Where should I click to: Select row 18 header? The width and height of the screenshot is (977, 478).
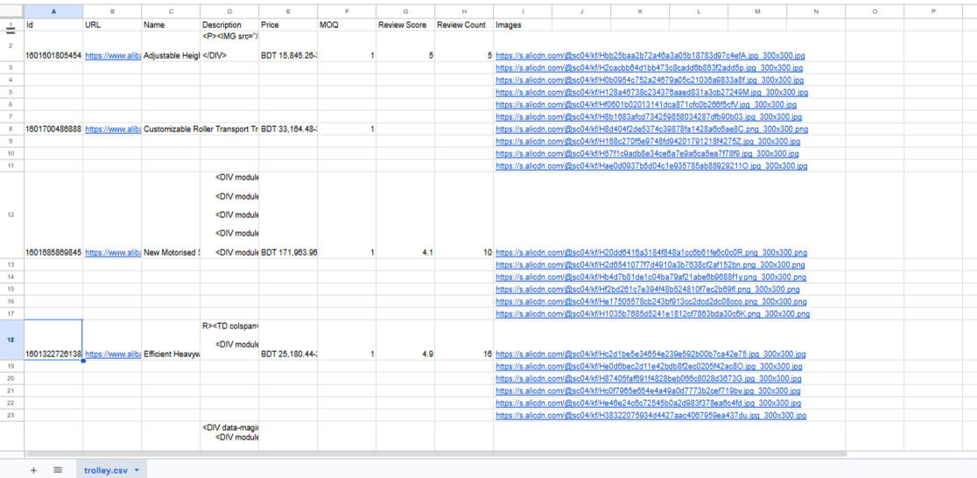click(11, 339)
